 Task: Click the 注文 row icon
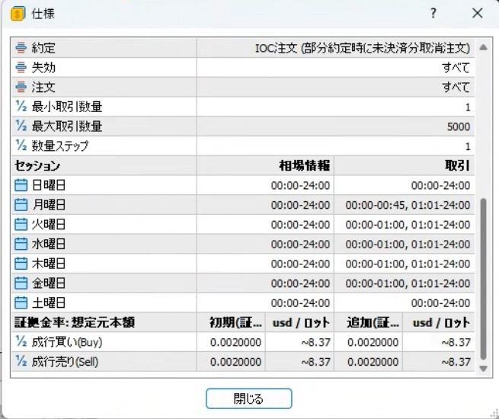coord(21,87)
